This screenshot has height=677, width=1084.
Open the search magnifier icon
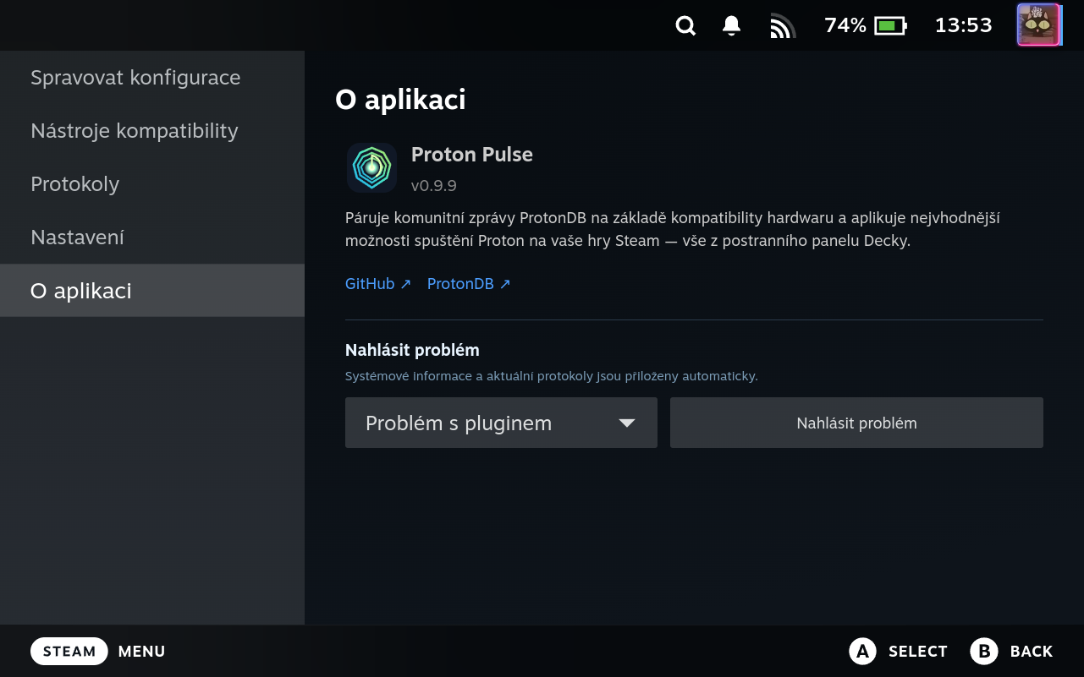(685, 26)
